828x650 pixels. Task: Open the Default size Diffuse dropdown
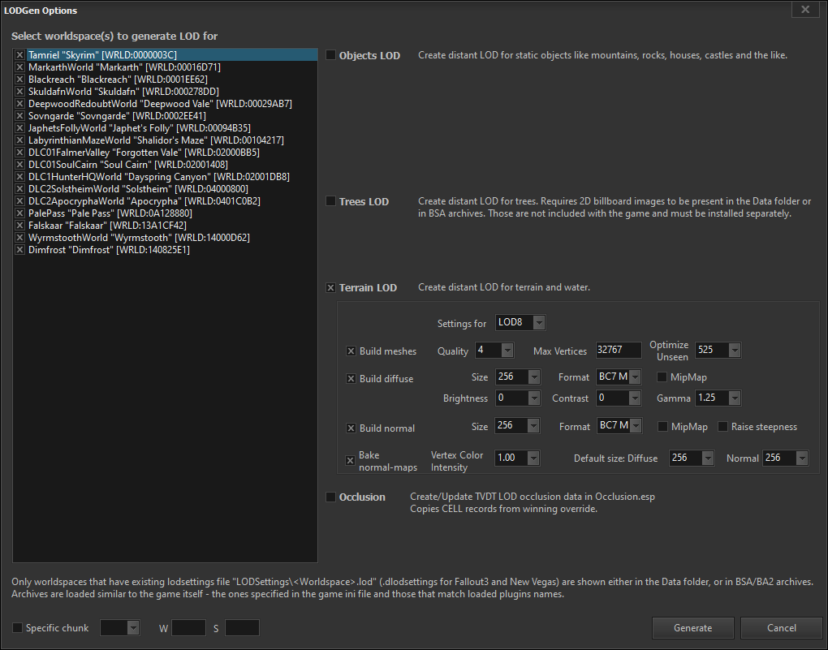coord(708,458)
